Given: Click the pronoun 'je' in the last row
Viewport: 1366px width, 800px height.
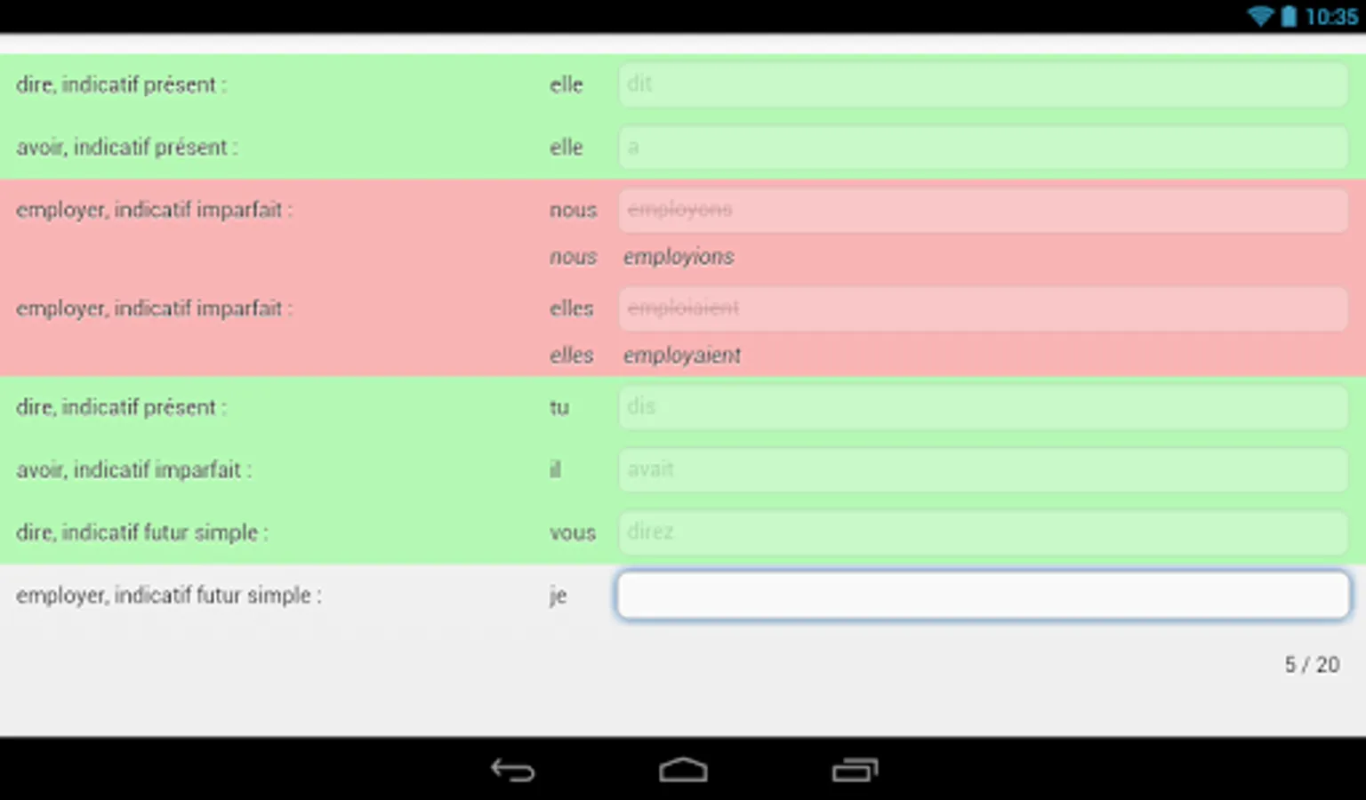Looking at the screenshot, I should point(558,596).
